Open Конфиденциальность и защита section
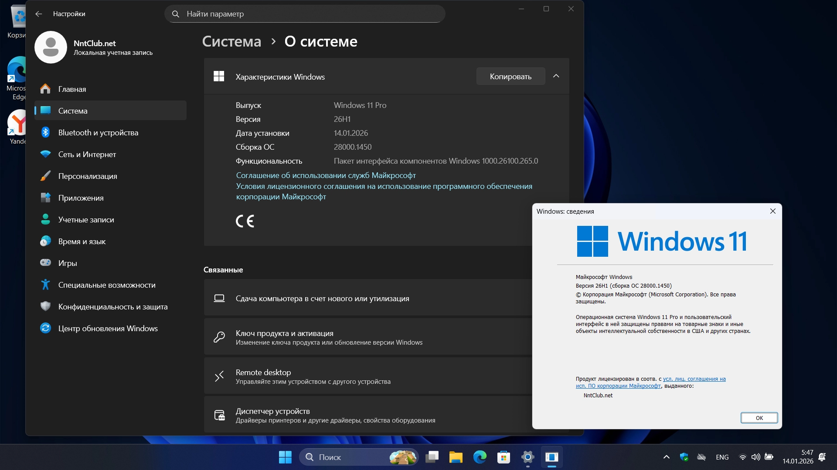Image resolution: width=837 pixels, height=470 pixels. pyautogui.click(x=112, y=307)
